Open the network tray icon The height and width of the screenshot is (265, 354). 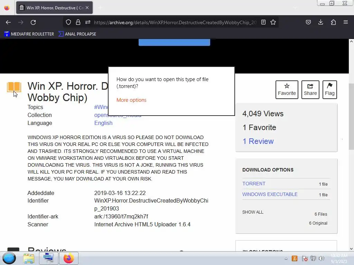(x=313, y=258)
